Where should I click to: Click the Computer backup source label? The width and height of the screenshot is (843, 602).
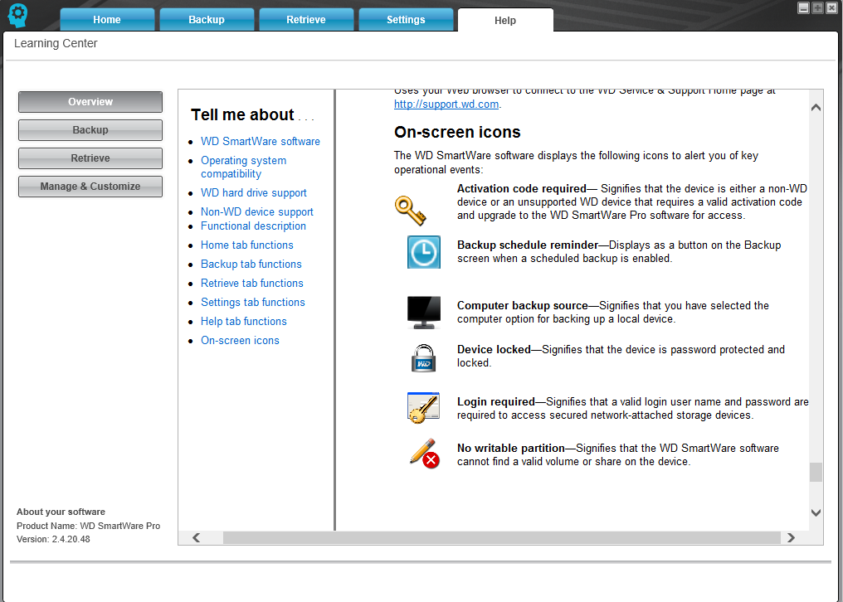click(522, 306)
